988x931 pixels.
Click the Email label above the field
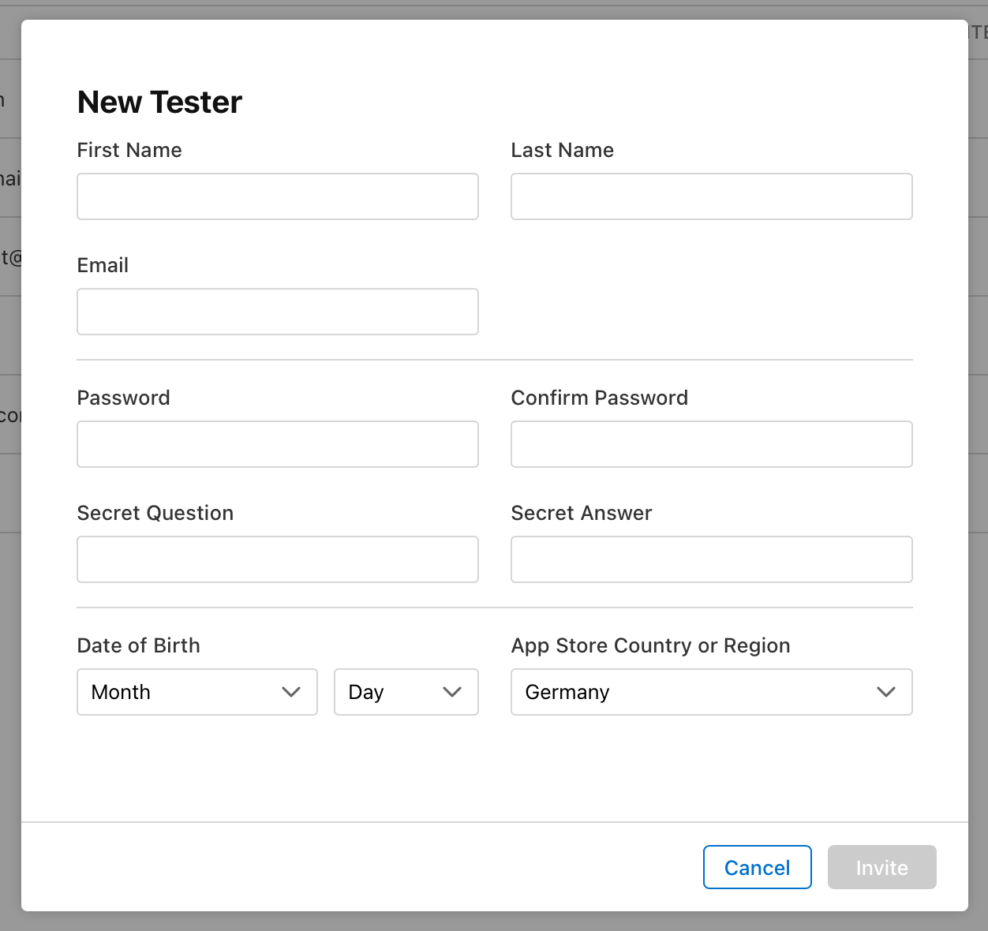[103, 265]
